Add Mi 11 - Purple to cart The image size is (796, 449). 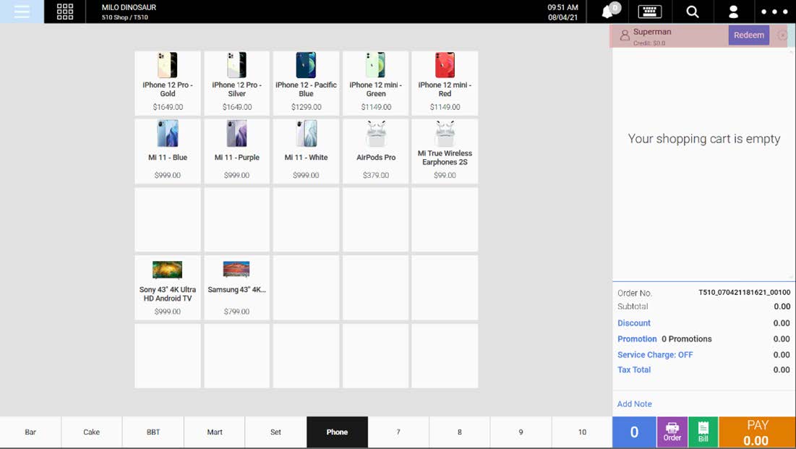coord(236,151)
